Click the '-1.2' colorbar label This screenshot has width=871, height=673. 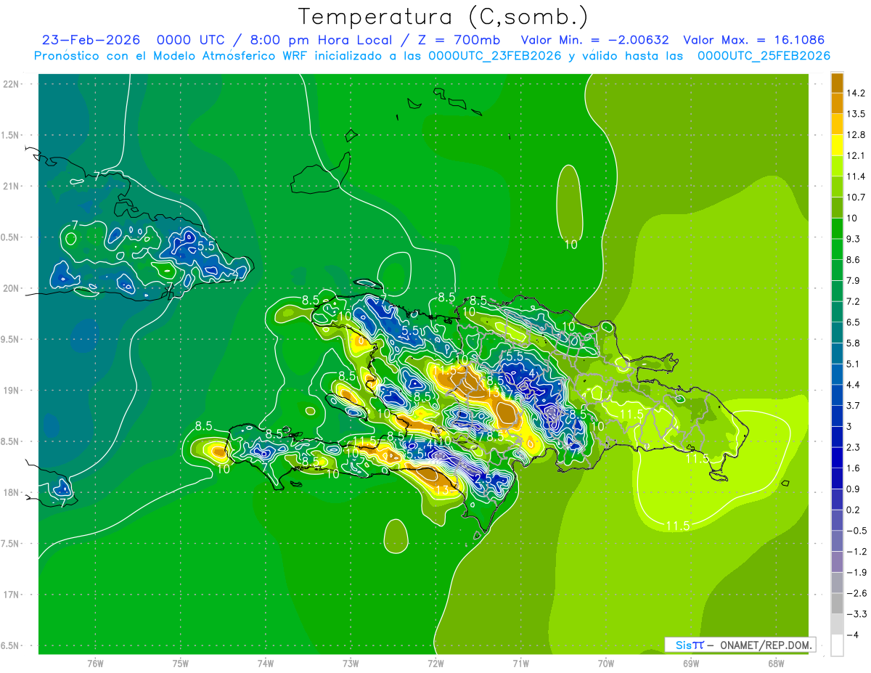pyautogui.click(x=856, y=552)
